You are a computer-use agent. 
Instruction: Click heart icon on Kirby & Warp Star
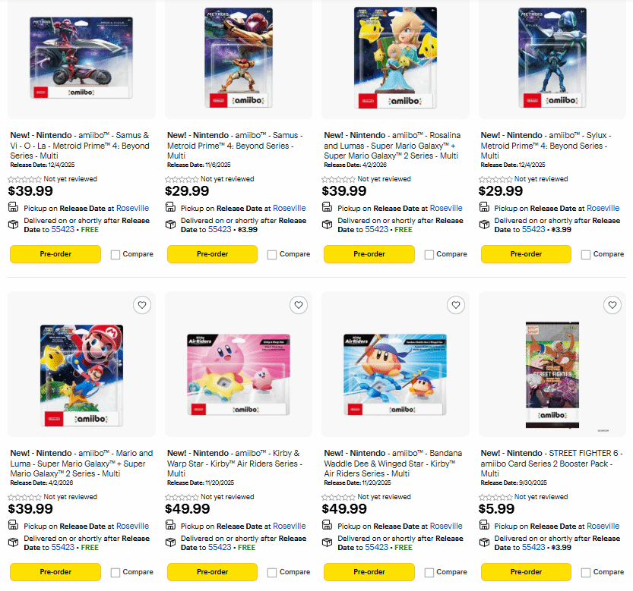(x=299, y=305)
